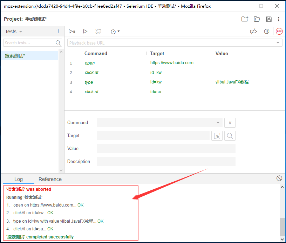Click the Step over command icon
Image resolution: width=286 pixels, height=243 pixels.
click(x=98, y=32)
